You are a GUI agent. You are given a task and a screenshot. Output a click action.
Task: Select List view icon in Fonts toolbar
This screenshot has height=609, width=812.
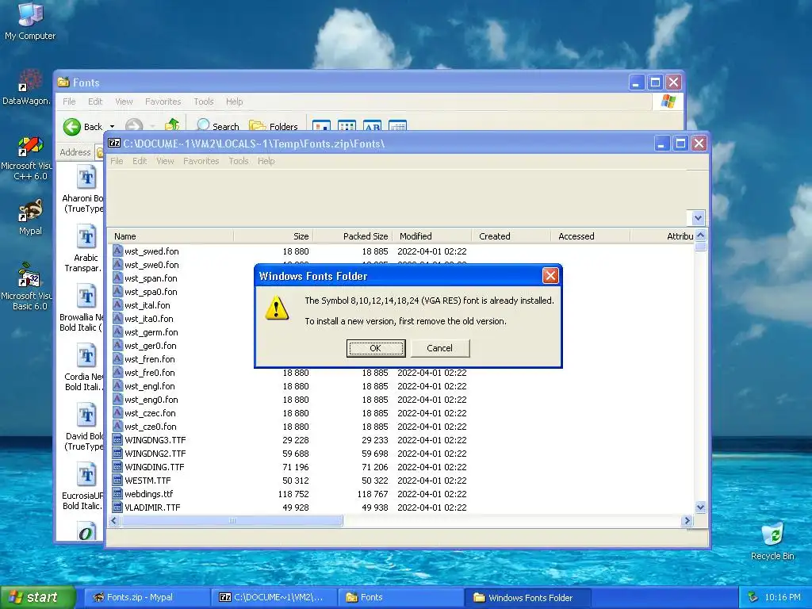point(347,126)
